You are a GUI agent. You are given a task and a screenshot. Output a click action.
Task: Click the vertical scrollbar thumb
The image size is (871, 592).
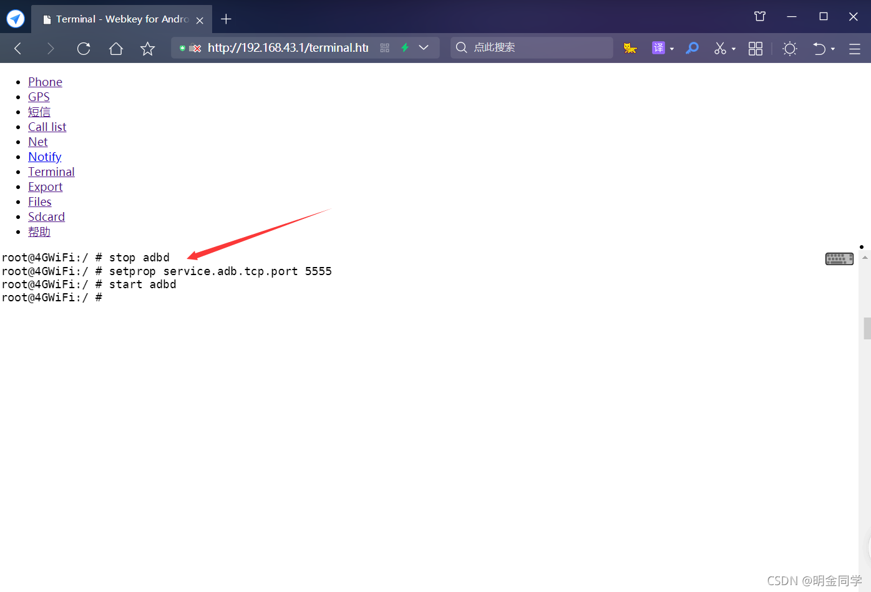click(x=867, y=328)
